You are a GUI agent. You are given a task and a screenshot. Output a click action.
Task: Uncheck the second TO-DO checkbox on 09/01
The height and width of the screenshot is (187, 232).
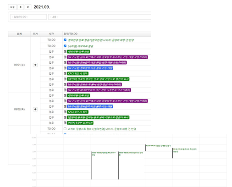pyautogui.click(x=65, y=46)
